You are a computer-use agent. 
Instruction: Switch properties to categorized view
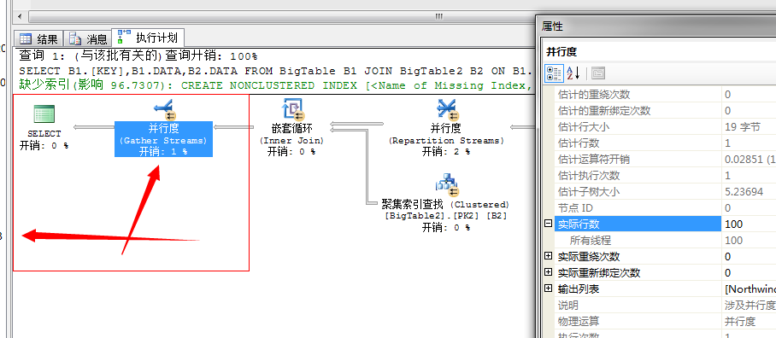tap(553, 73)
